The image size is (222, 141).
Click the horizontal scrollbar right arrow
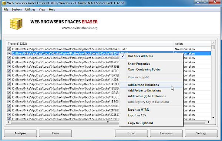209,122
